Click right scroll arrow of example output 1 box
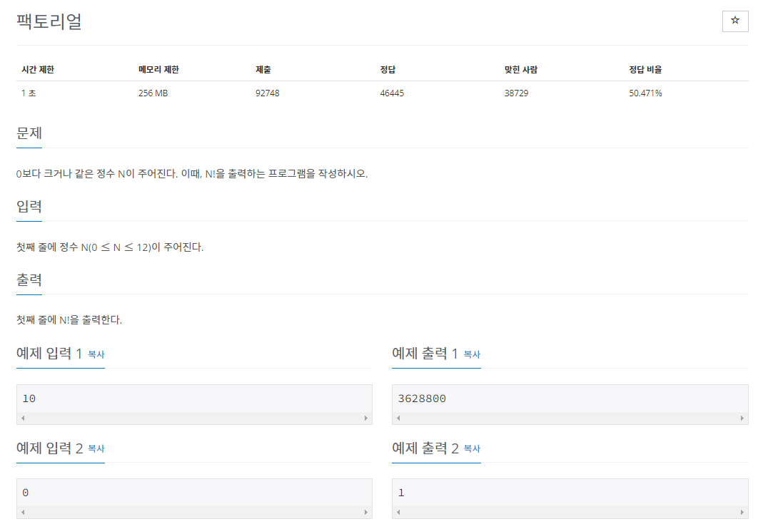Viewport: 763px width, 529px height. pos(742,418)
